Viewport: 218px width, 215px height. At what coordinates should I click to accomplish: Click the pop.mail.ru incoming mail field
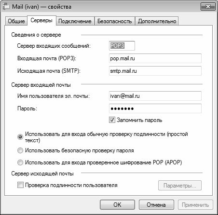pyautogui.click(x=155, y=58)
